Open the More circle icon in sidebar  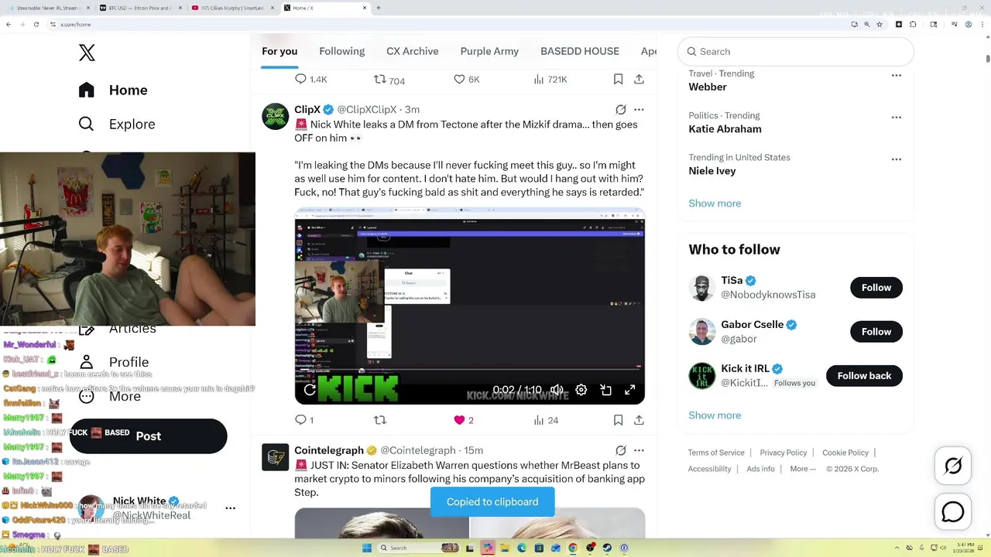tap(87, 396)
